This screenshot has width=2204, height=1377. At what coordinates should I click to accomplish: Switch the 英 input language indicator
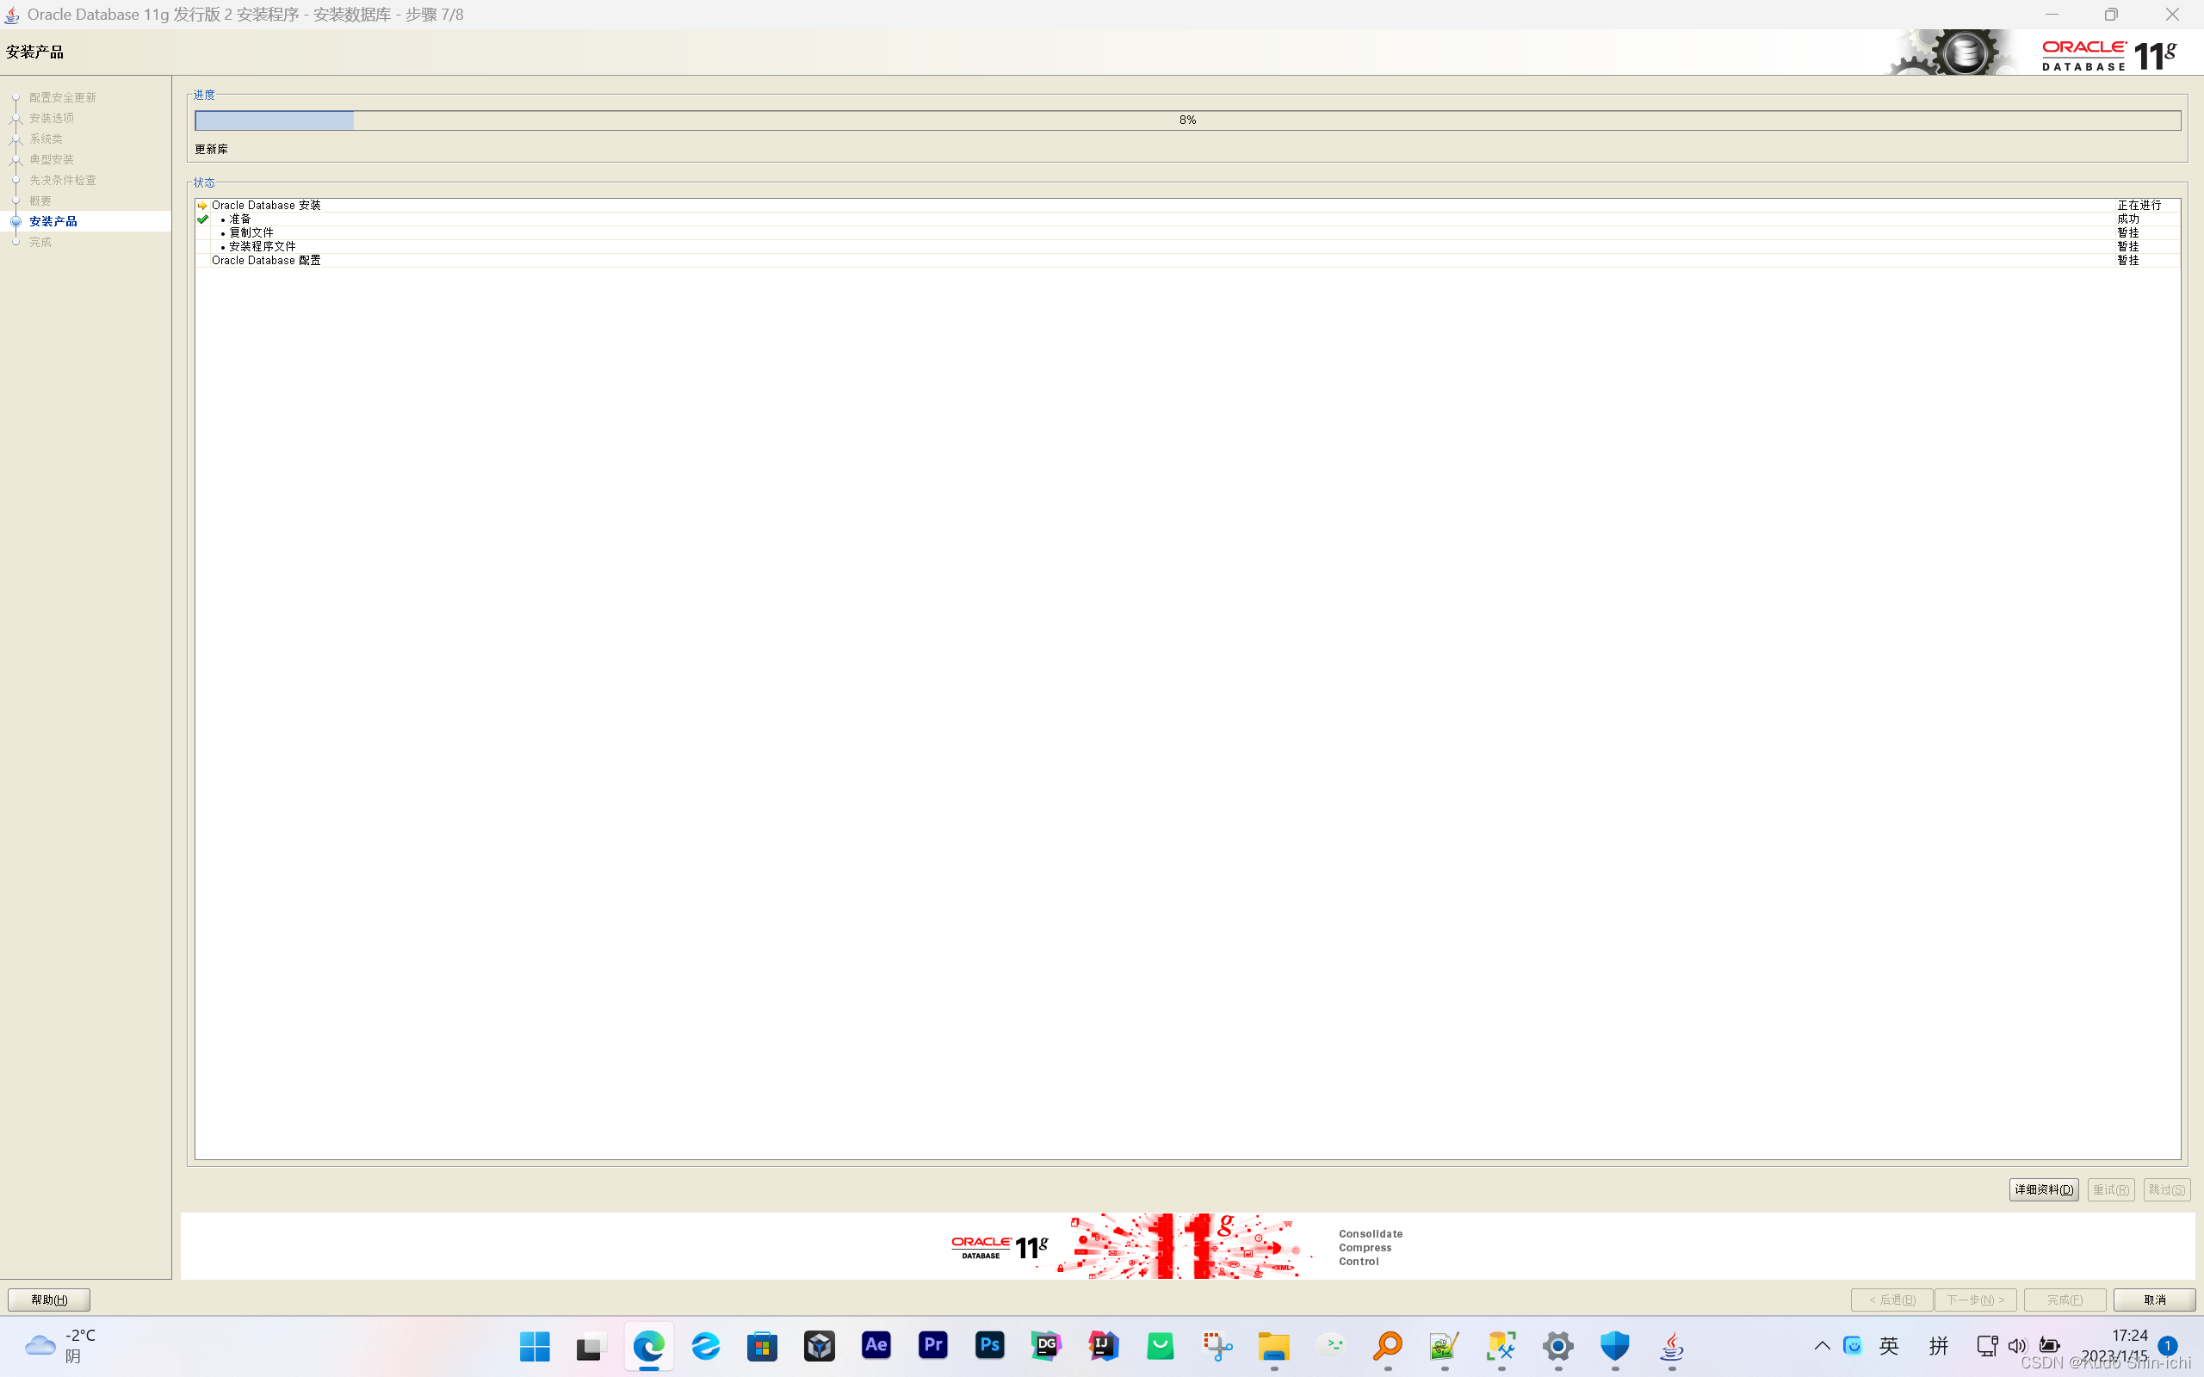coord(1890,1345)
